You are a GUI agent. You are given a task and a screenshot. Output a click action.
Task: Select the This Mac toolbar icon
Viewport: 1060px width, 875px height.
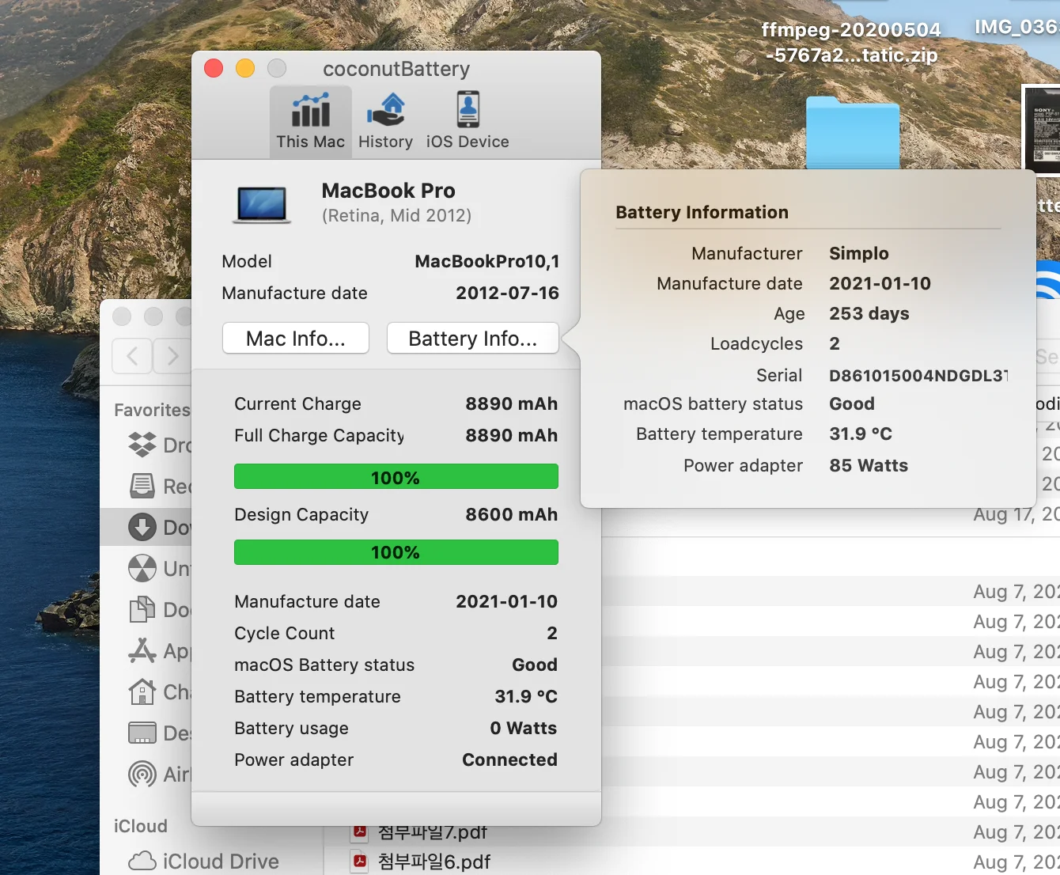(x=310, y=121)
